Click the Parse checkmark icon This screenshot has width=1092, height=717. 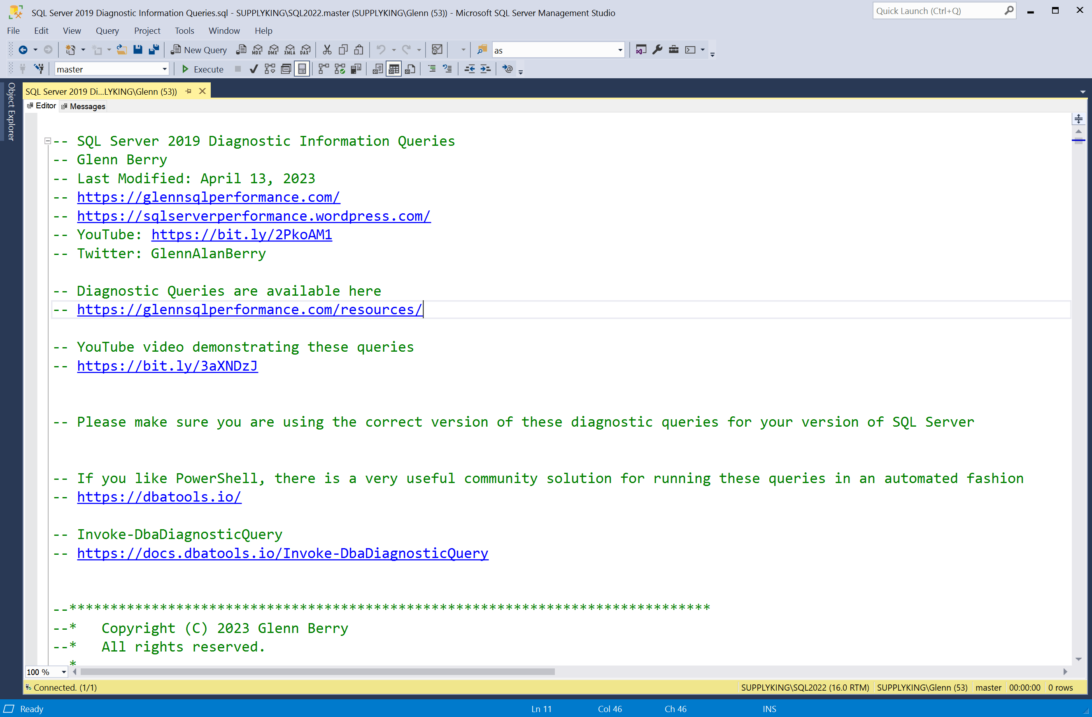tap(253, 69)
